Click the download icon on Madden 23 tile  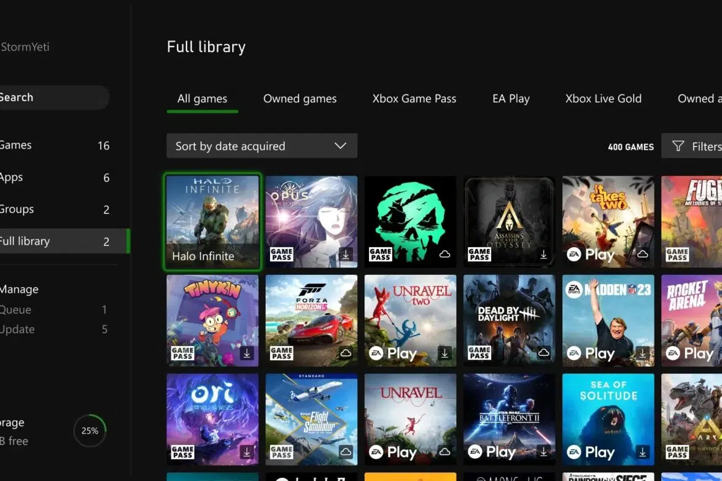tap(642, 353)
